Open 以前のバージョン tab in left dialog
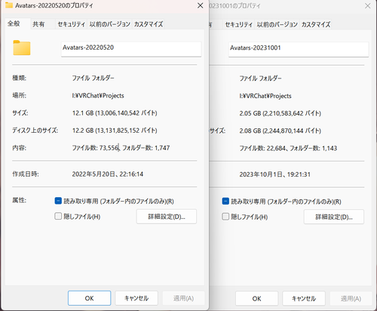The height and width of the screenshot is (311, 377). [110, 24]
